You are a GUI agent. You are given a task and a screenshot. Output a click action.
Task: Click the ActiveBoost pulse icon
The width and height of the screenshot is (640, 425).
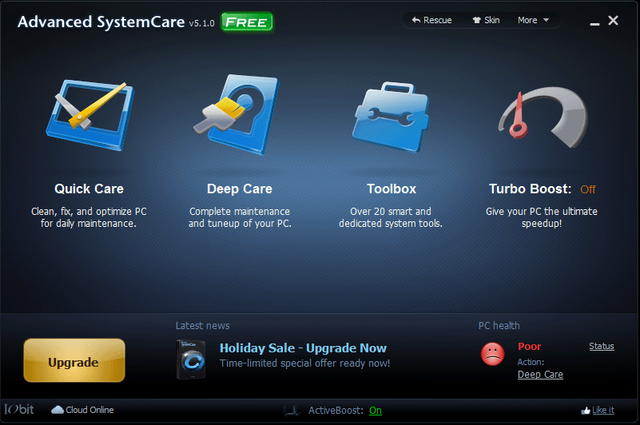pos(292,411)
